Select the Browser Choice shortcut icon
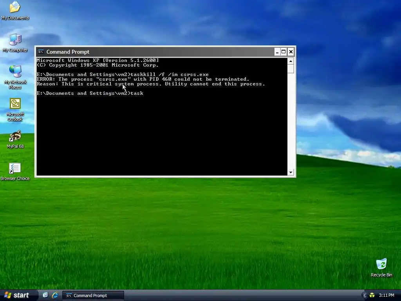The image size is (401, 301). (x=15, y=172)
